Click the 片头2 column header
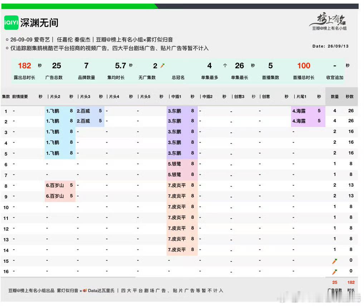Viewport: 364px width, 306px height. (55, 97)
